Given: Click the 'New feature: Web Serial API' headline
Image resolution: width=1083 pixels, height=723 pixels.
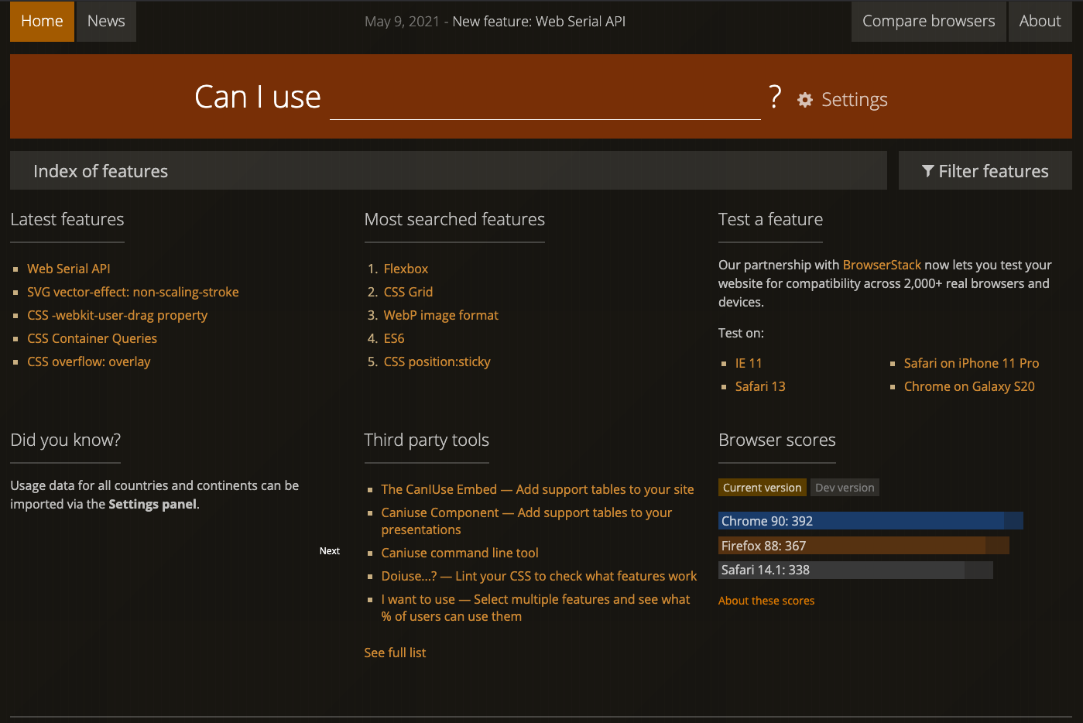Looking at the screenshot, I should tap(539, 22).
